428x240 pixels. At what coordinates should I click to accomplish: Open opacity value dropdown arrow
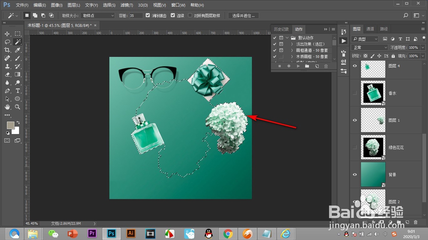coord(423,47)
